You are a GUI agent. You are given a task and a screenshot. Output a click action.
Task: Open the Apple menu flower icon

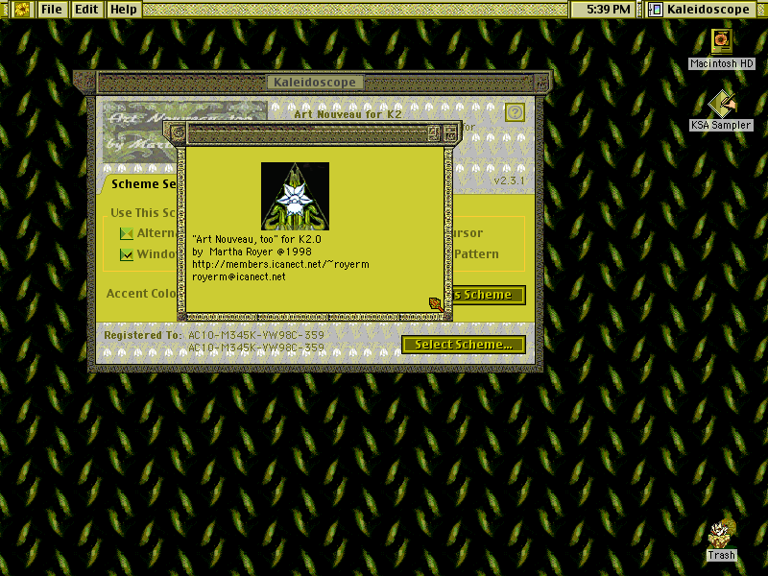21,10
